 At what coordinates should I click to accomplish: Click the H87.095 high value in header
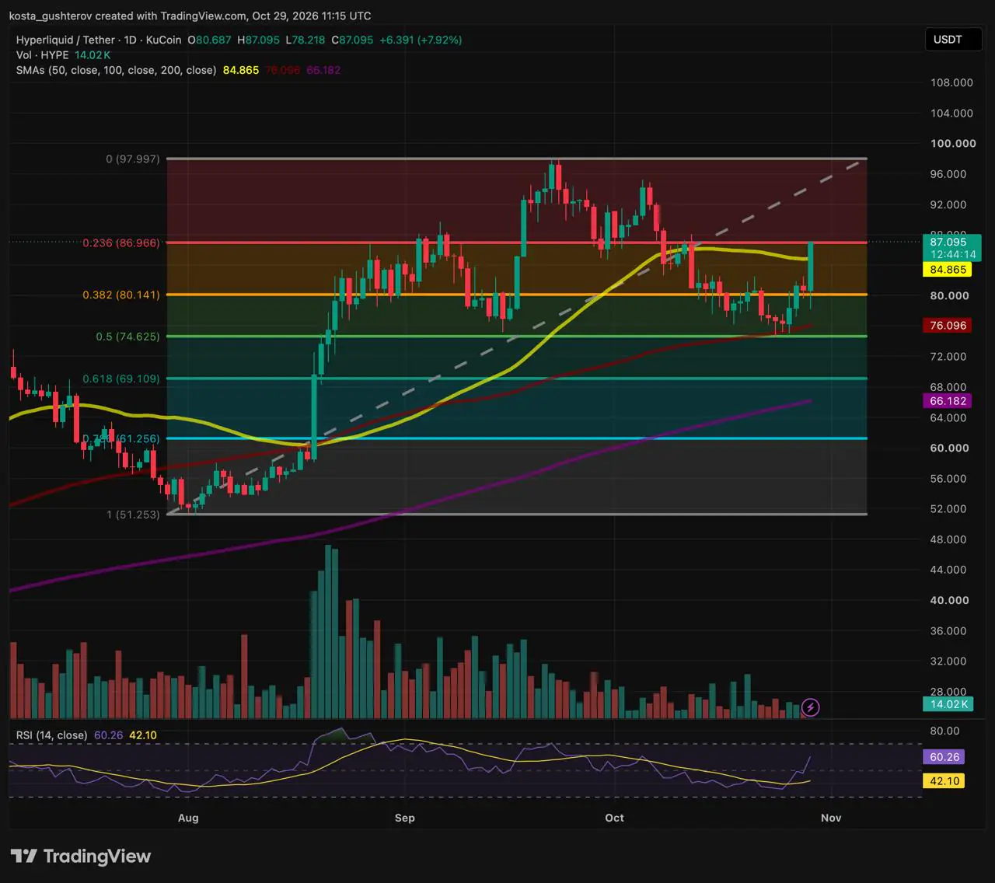(258, 40)
